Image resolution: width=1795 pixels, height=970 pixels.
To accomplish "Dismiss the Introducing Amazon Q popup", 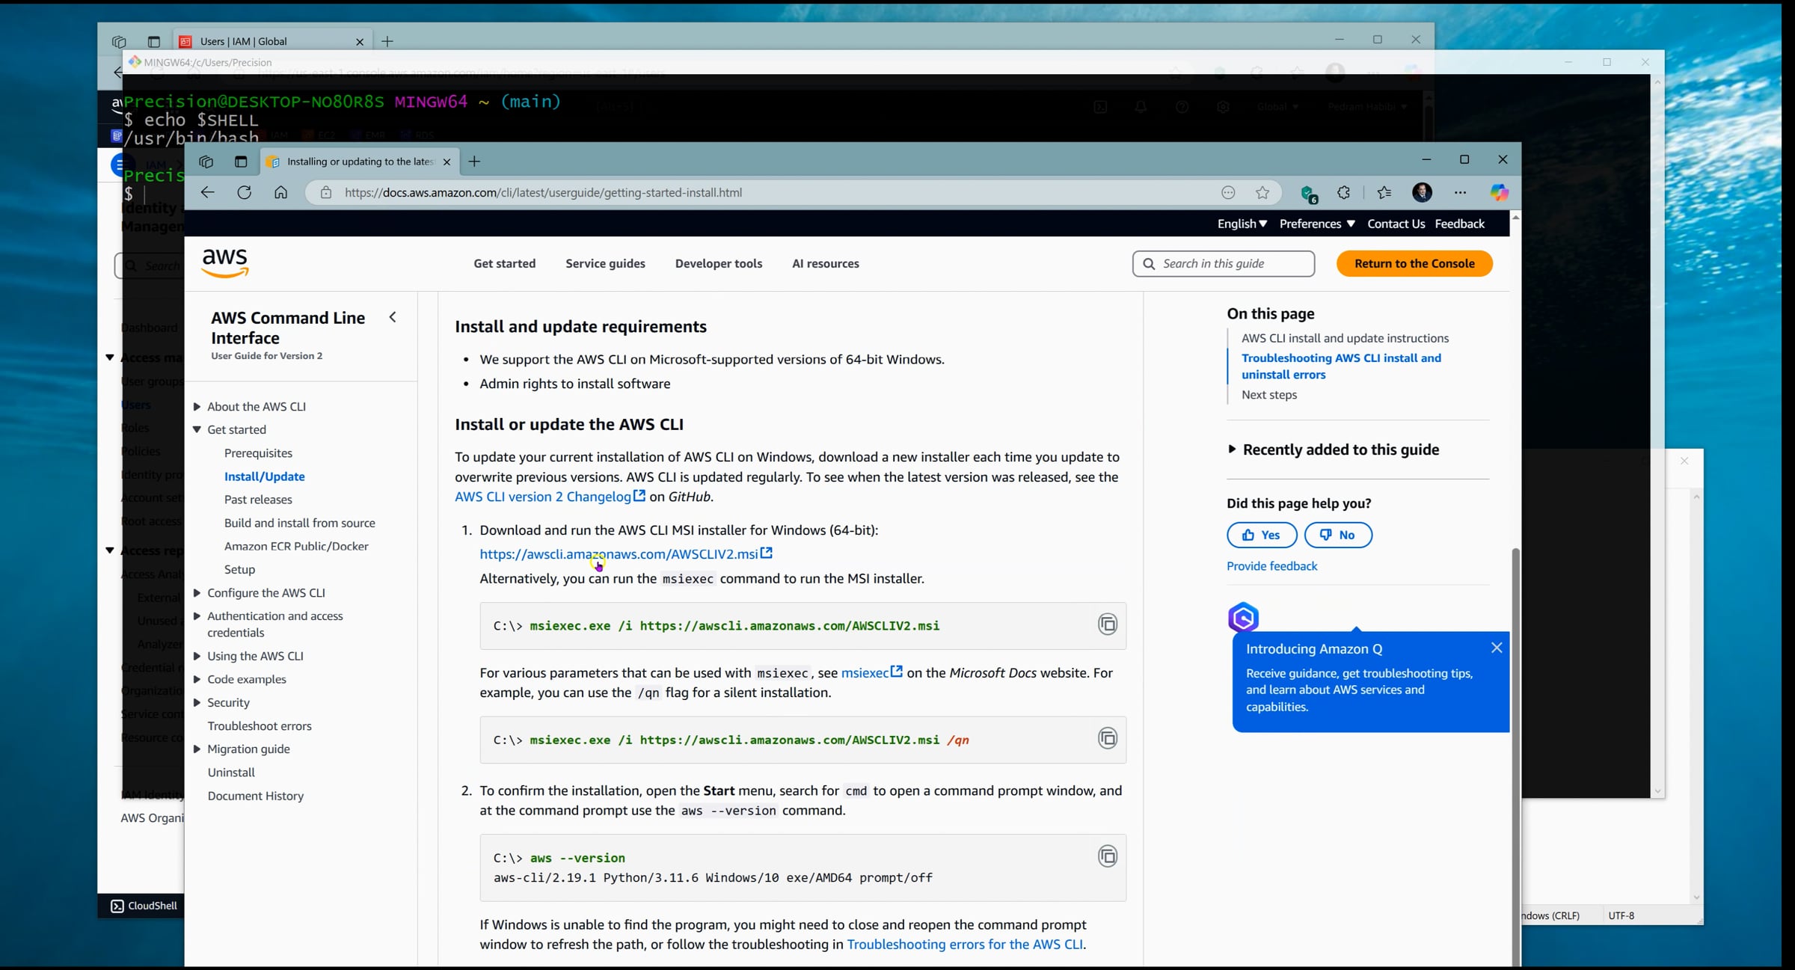I will (1497, 648).
